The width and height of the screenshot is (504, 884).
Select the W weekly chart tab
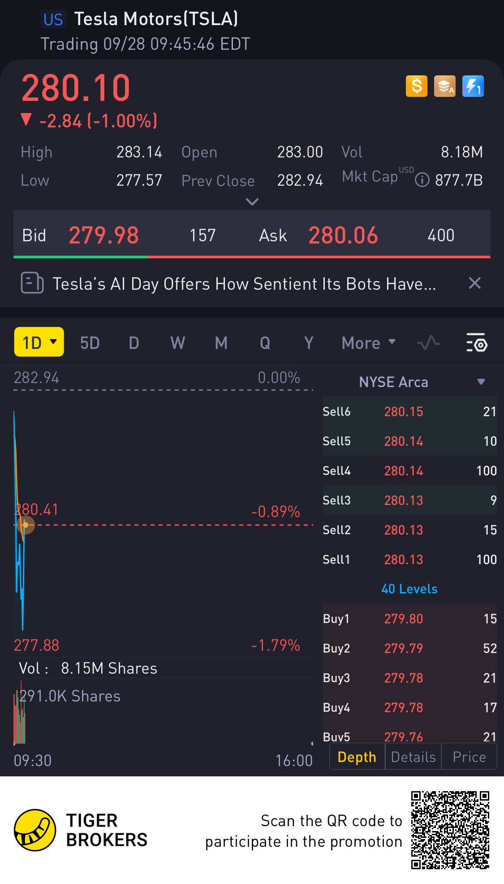177,343
